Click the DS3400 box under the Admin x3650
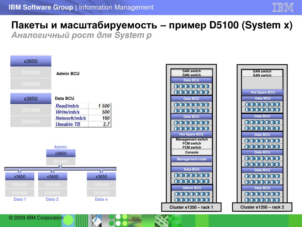The width and height of the screenshot is (302, 227). pos(61,161)
